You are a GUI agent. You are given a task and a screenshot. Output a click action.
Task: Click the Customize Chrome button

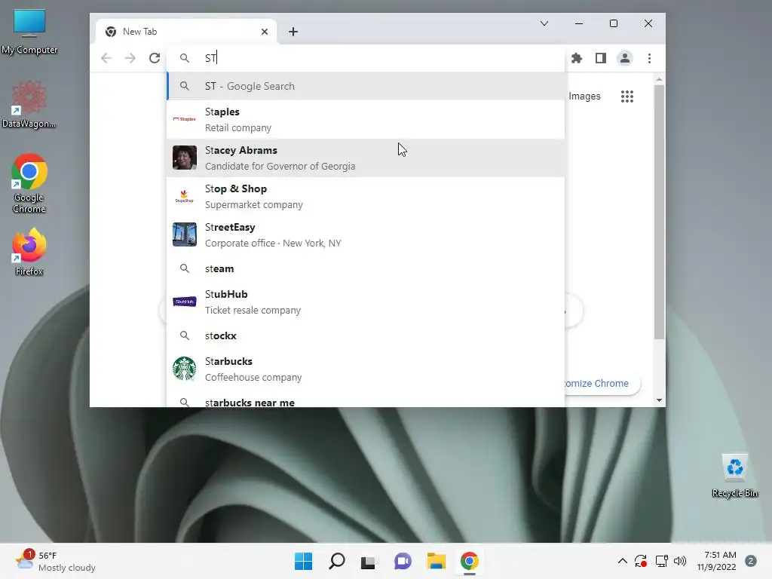602,384
